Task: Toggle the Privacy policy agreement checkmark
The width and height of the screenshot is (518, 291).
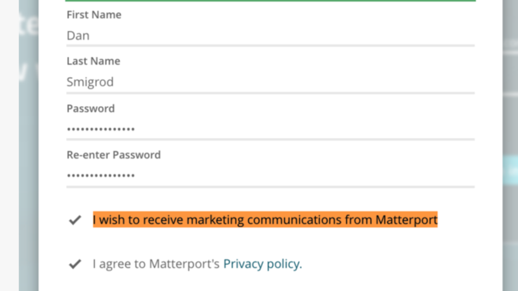Action: click(75, 264)
